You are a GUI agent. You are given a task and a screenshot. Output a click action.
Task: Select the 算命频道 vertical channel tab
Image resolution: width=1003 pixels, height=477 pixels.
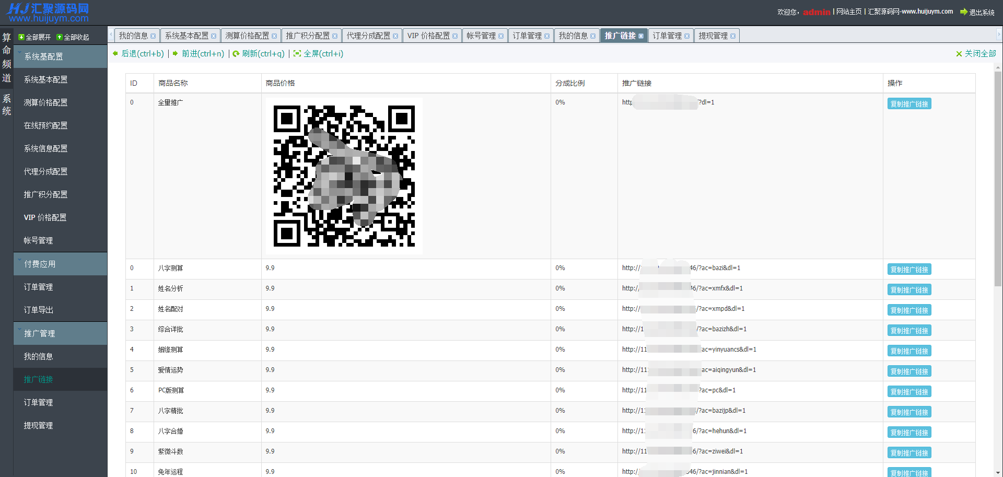7,58
